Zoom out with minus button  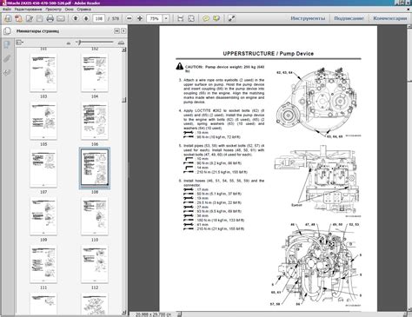click(130, 18)
